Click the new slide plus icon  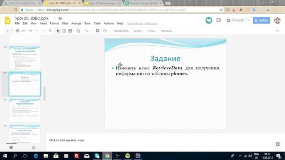click(x=8, y=31)
